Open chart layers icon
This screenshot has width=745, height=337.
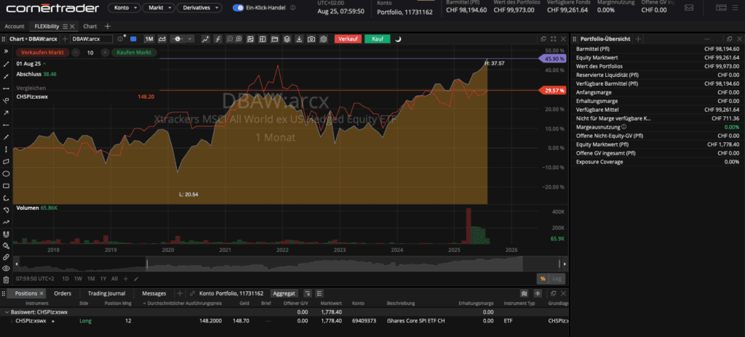click(287, 39)
